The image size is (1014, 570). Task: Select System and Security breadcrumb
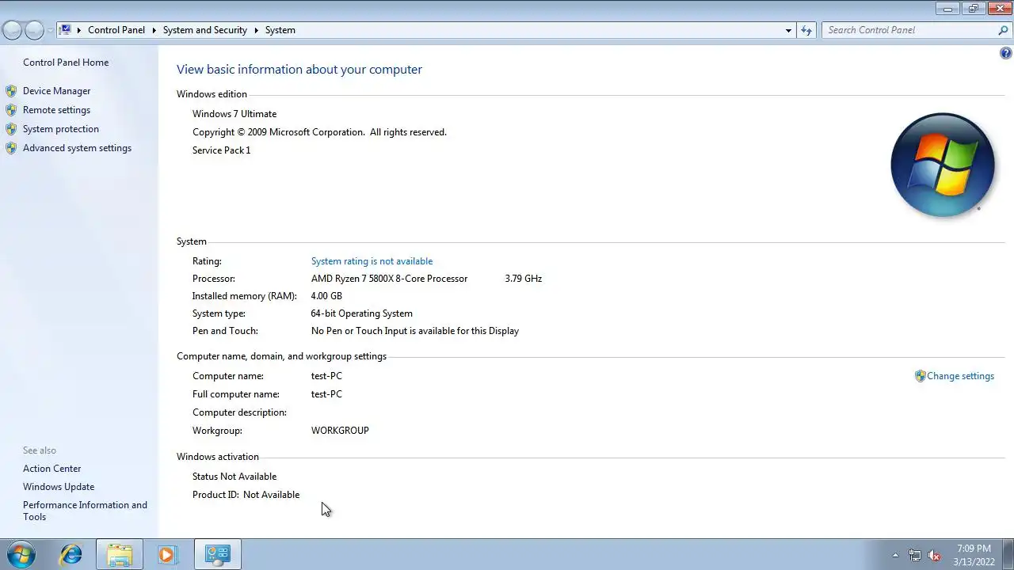pyautogui.click(x=205, y=30)
